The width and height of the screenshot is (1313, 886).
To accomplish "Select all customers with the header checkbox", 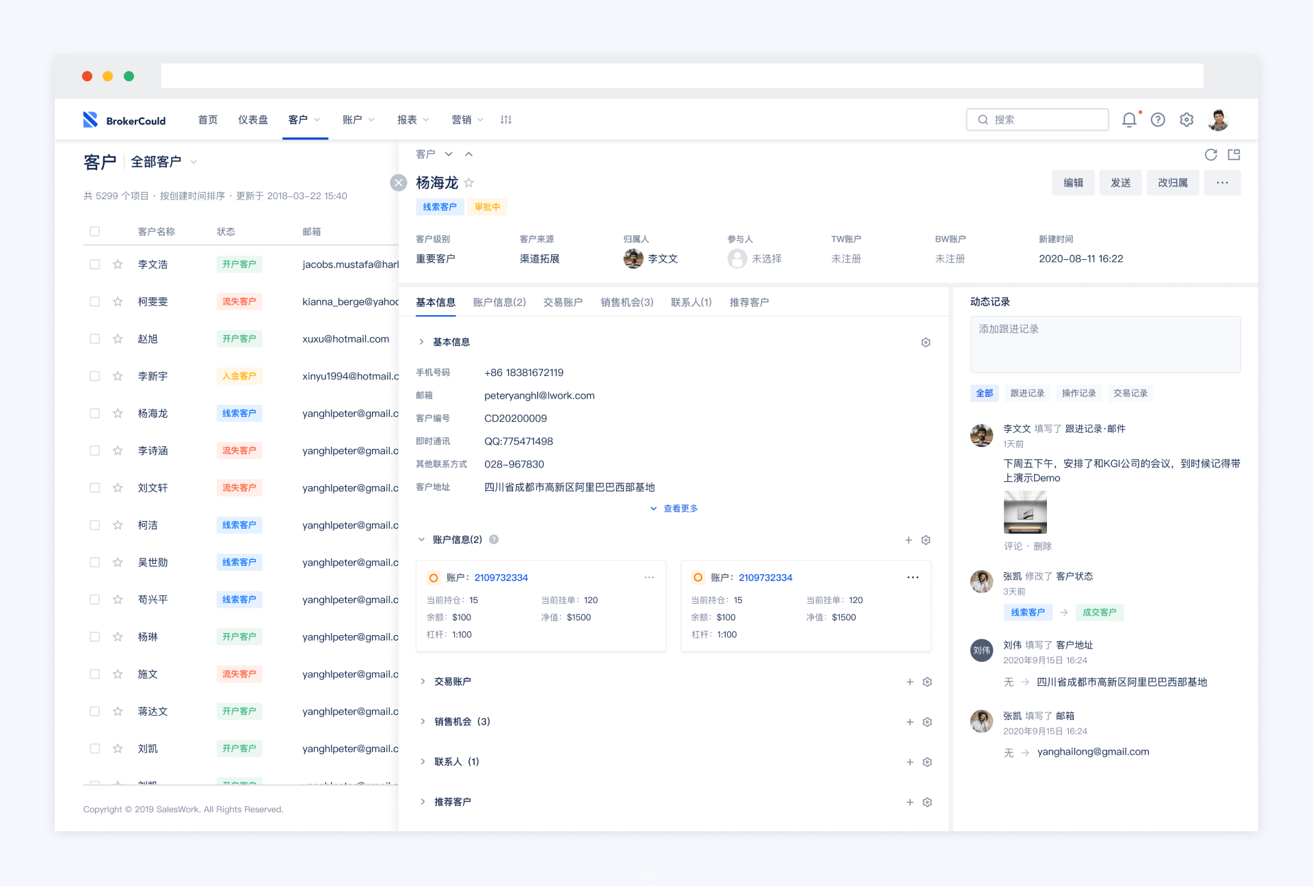I will [x=95, y=232].
